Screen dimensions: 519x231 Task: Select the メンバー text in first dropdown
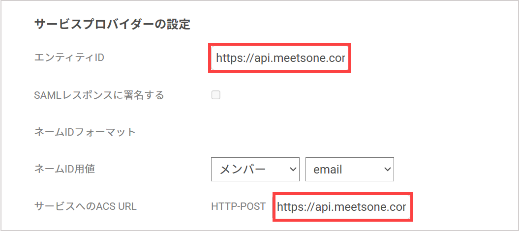pos(243,169)
